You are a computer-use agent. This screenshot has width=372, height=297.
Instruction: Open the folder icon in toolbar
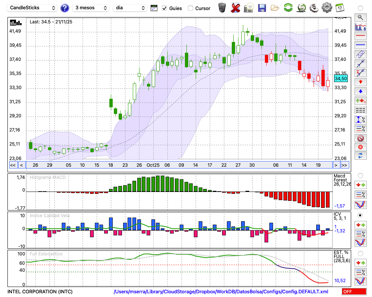(x=275, y=8)
